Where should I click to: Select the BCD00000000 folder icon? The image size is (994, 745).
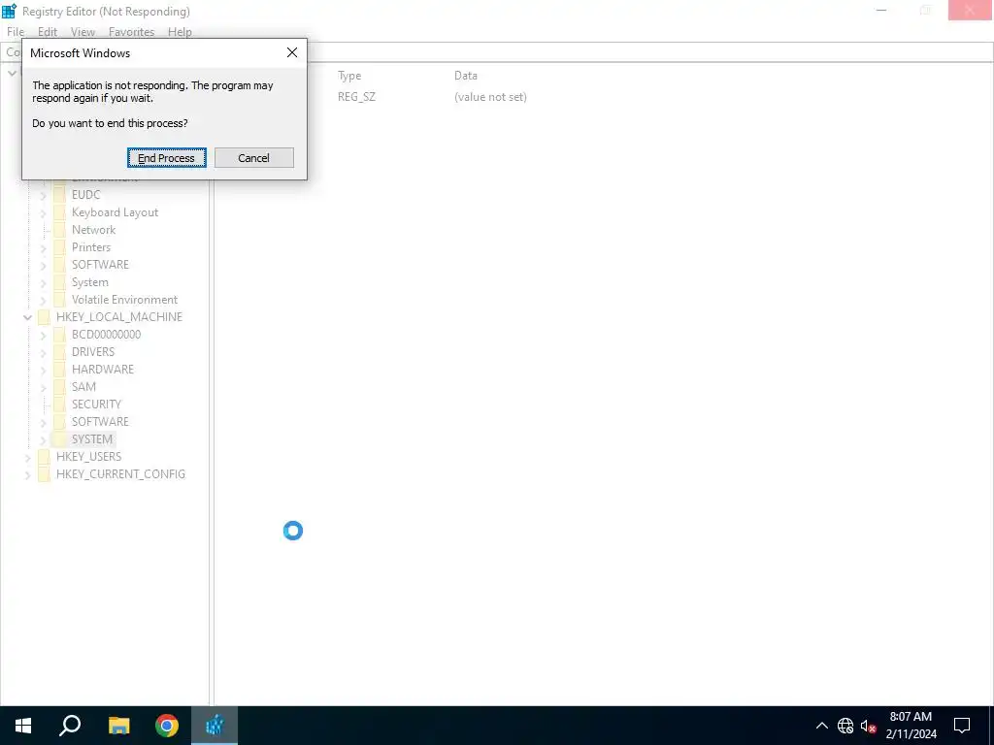coord(59,335)
